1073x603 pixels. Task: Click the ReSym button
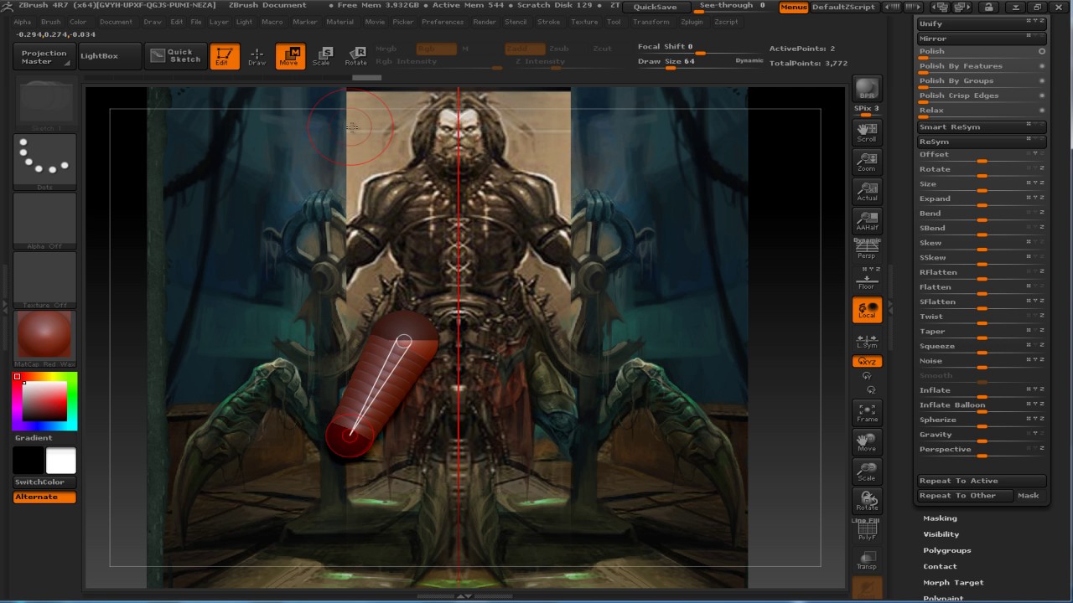[982, 142]
